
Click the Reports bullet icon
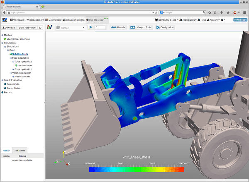point(2,92)
